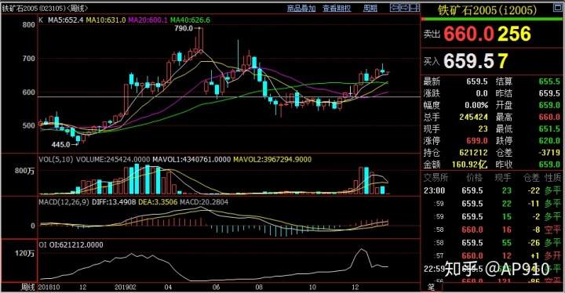Click the 金额 value 160.92亿
Image resolution: width=565 pixels, height=293 pixels.
(469, 165)
